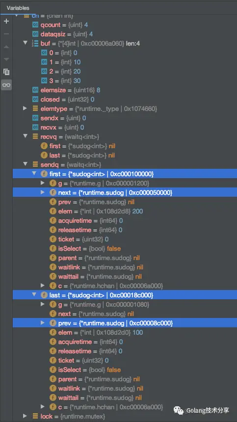The width and height of the screenshot is (237, 422).
Task: Click the array icon beside buf
Action: [35, 43]
